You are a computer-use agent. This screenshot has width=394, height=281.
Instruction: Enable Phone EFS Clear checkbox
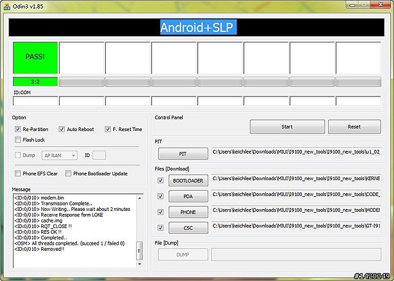pyautogui.click(x=18, y=173)
